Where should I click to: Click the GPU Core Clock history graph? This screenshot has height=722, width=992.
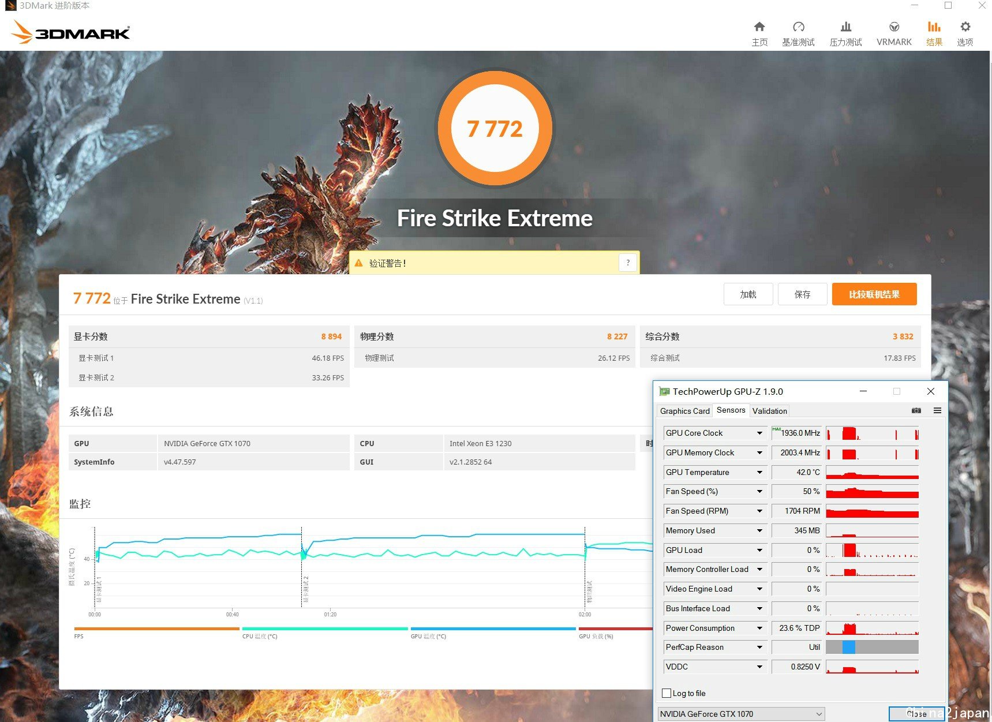tap(872, 433)
